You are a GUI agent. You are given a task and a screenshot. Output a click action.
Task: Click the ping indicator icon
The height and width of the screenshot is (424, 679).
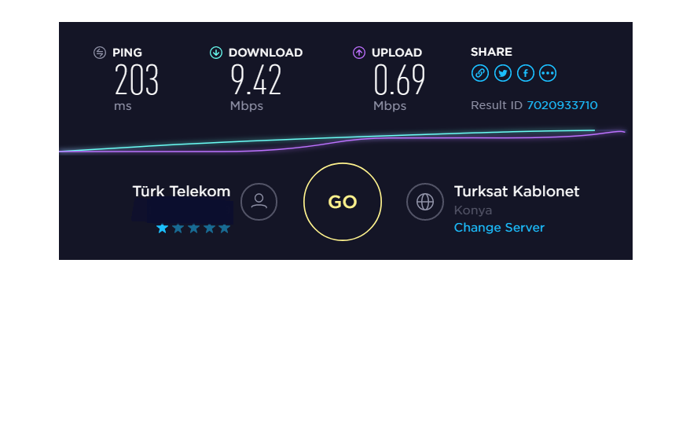(100, 53)
